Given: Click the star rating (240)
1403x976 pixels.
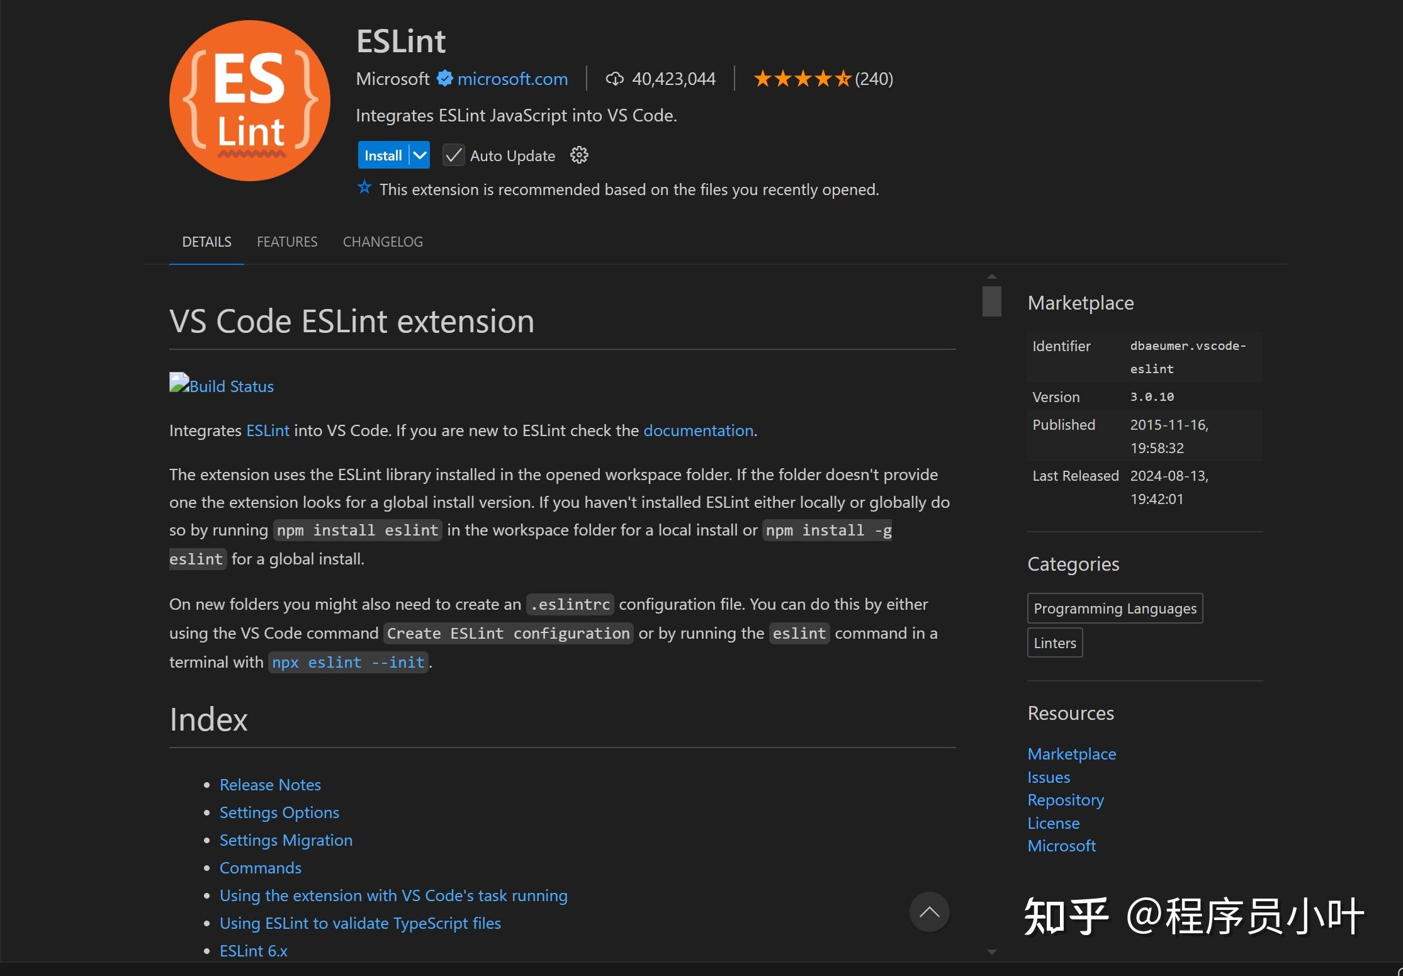Looking at the screenshot, I should (x=823, y=79).
